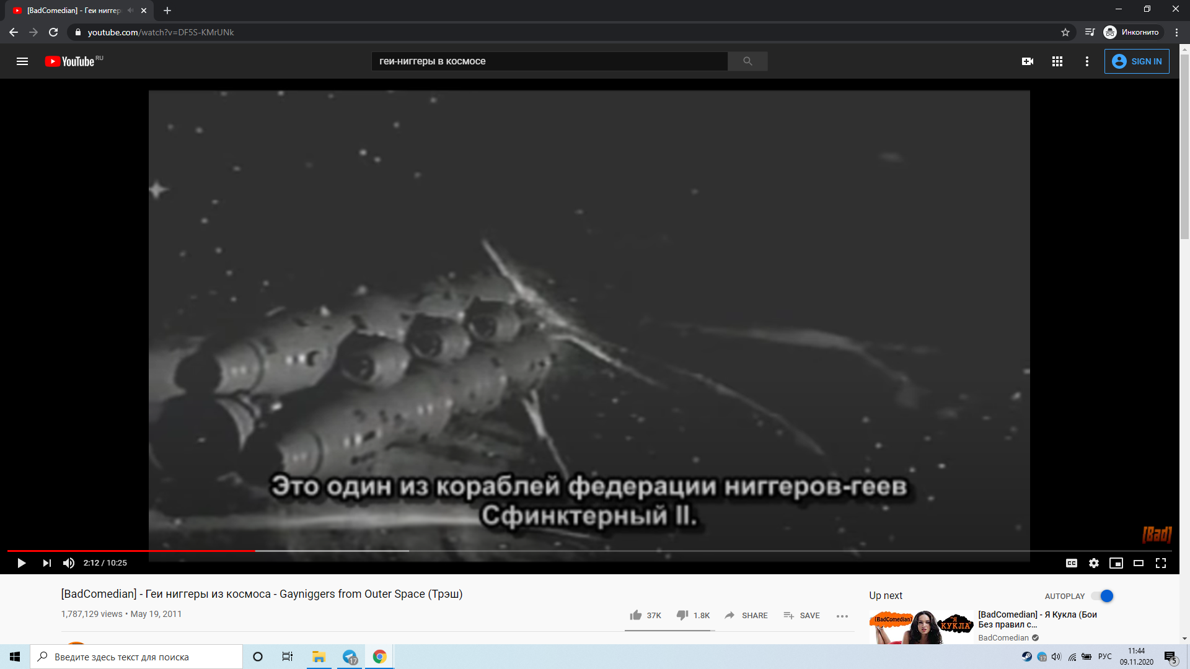
Task: Bookmark this page with star
Action: (x=1065, y=32)
